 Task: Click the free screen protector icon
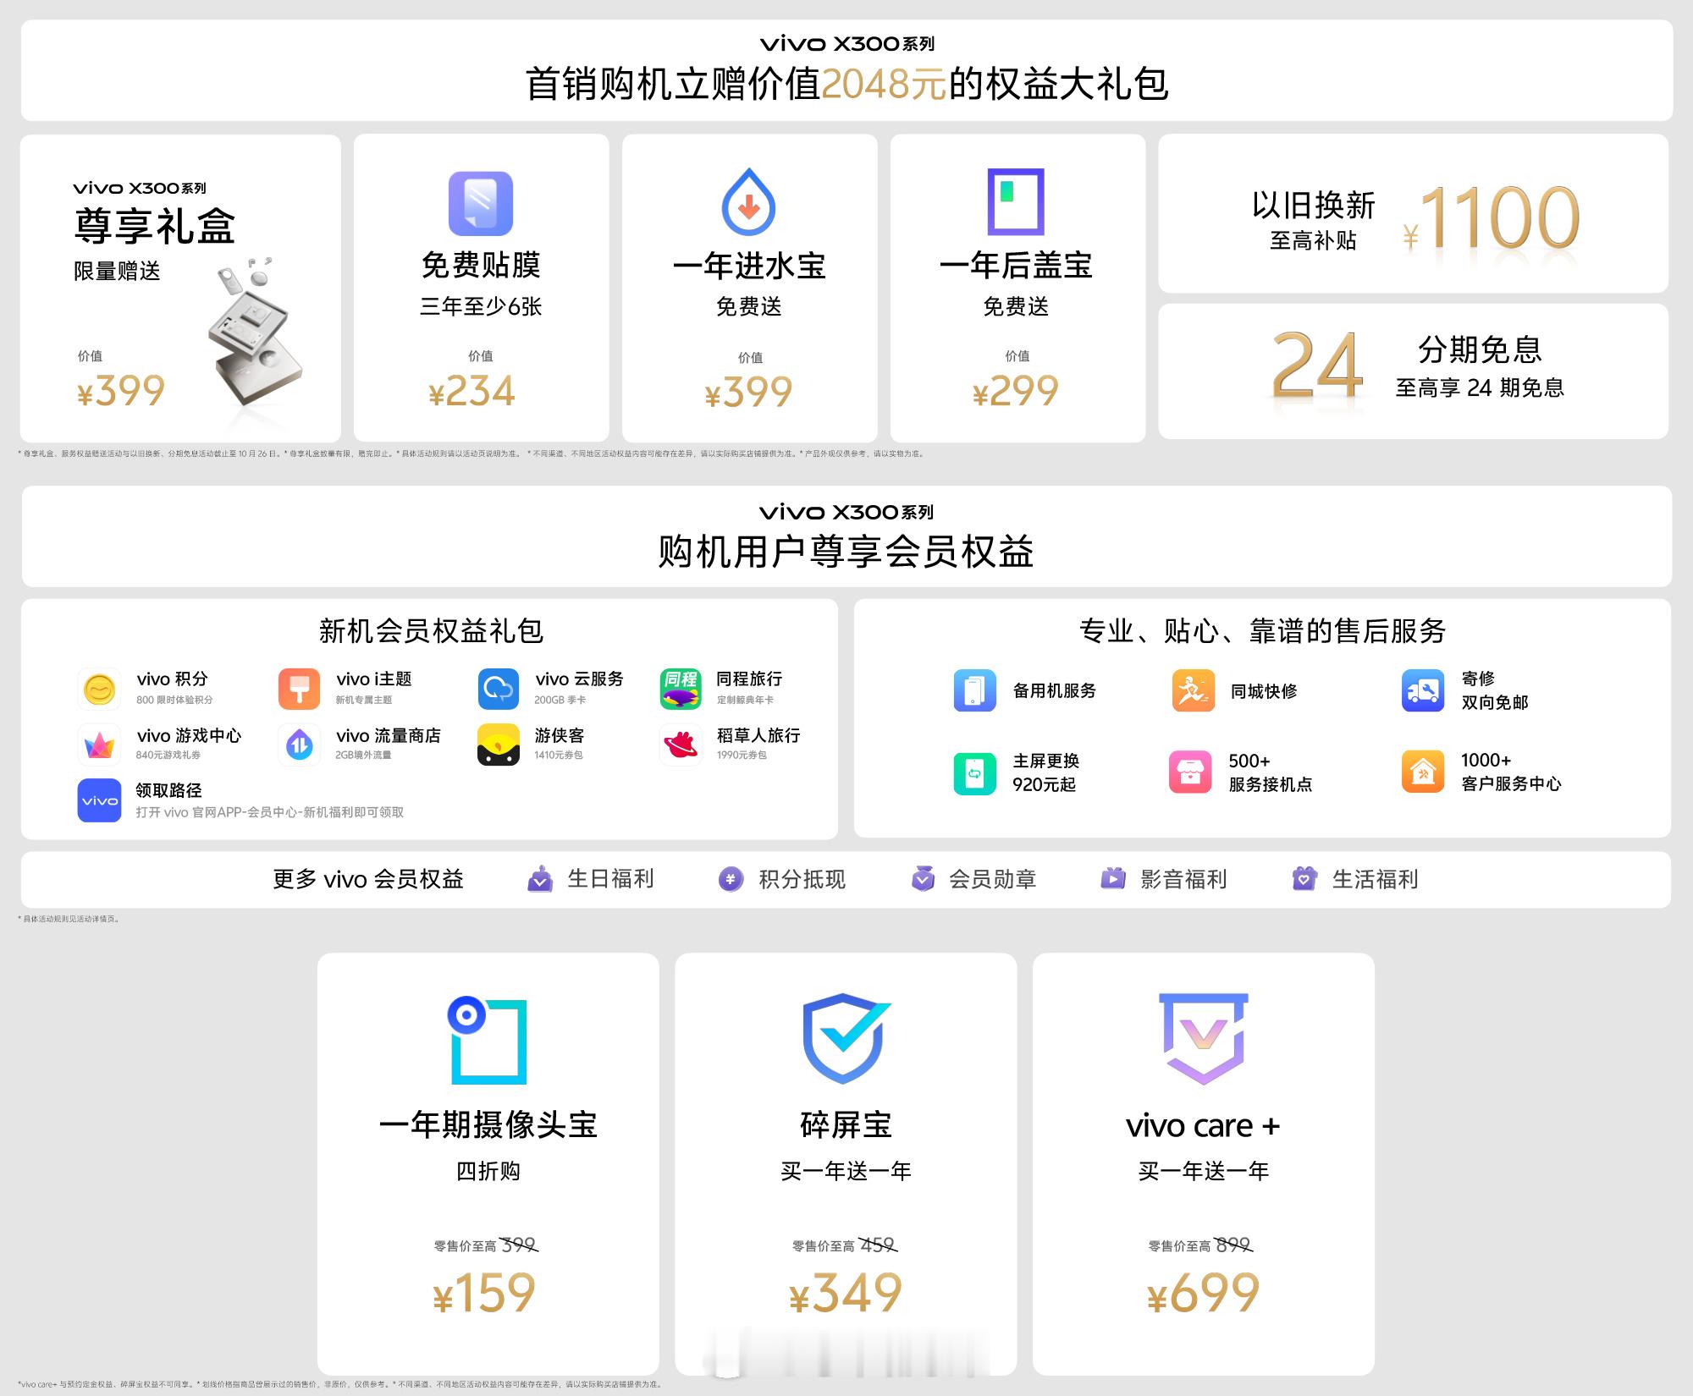pos(480,203)
